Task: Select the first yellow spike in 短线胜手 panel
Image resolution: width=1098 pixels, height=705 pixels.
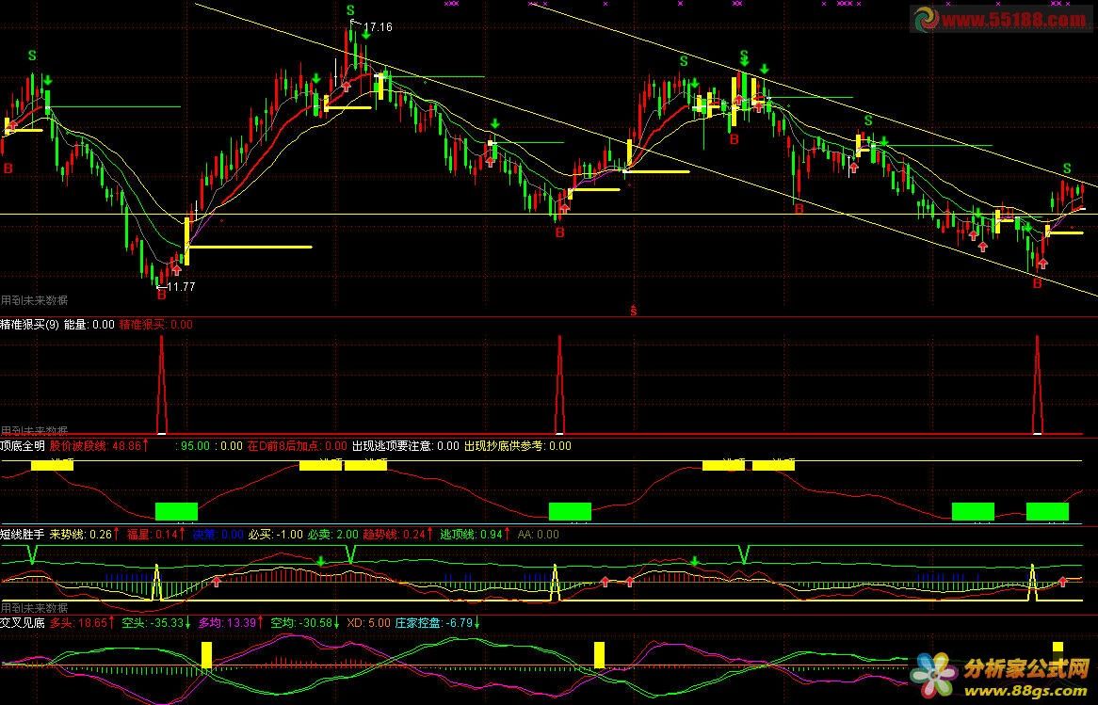Action: point(157,582)
